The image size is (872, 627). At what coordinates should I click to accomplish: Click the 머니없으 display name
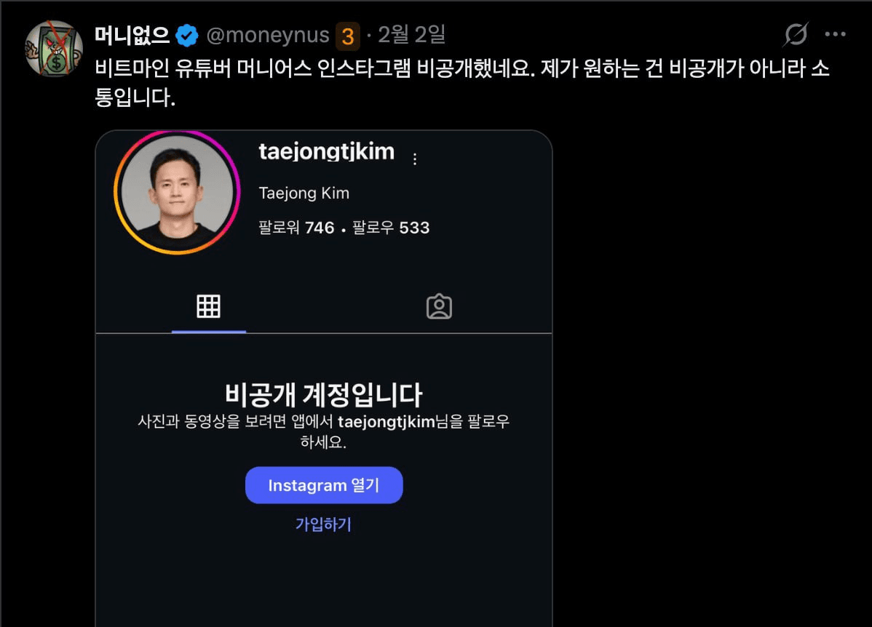point(132,34)
